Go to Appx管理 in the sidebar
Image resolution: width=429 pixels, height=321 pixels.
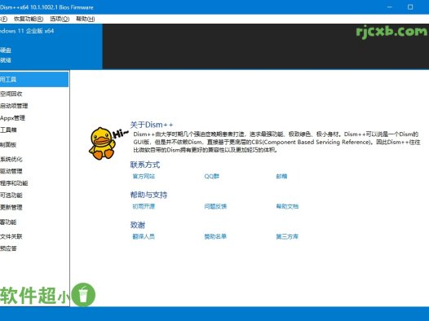[12, 118]
